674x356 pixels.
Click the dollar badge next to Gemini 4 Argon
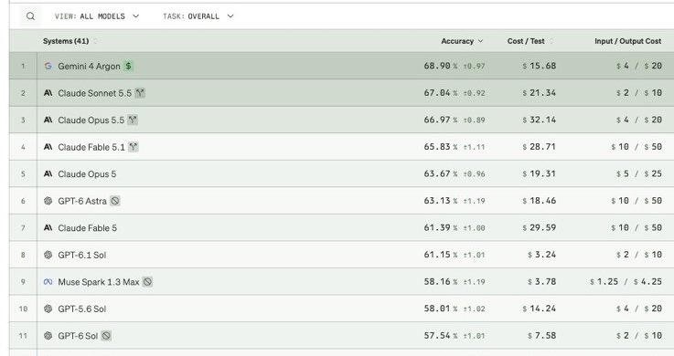click(128, 66)
